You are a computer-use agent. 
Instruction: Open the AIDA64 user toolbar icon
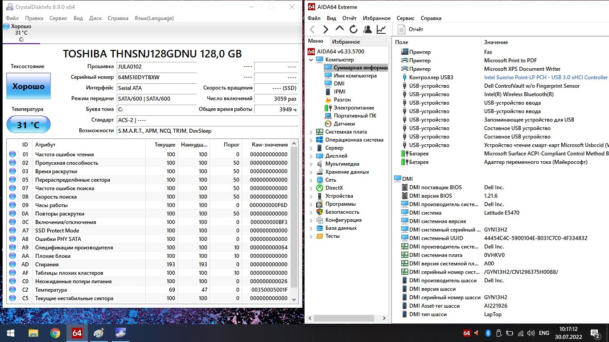[x=367, y=29]
